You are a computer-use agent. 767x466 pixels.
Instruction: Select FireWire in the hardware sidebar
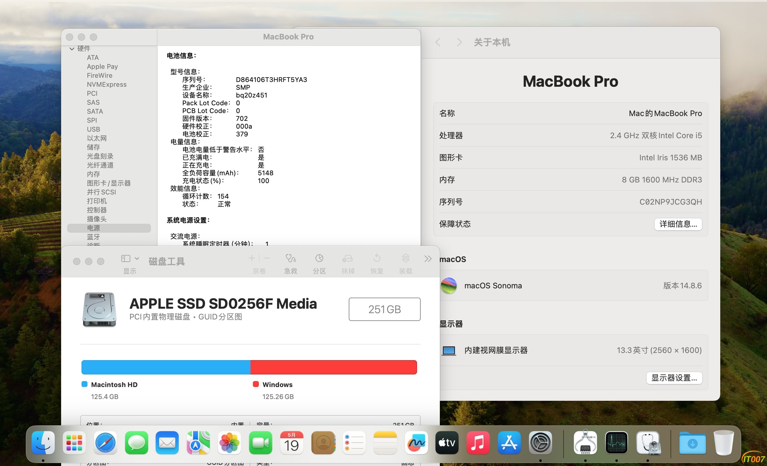pyautogui.click(x=99, y=75)
